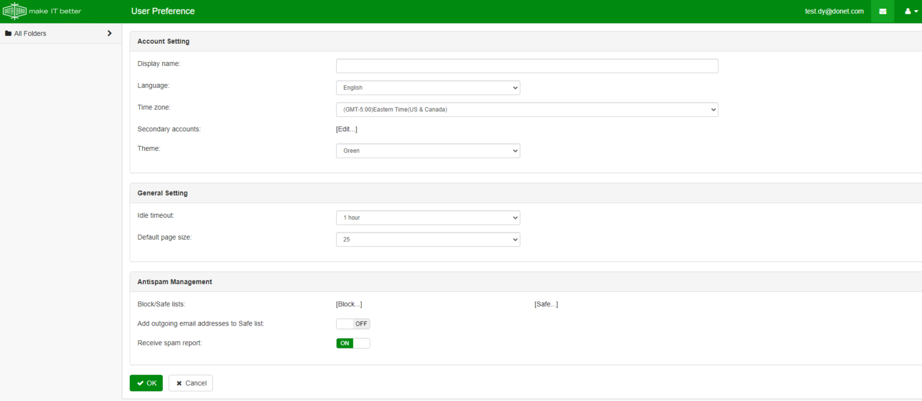Open the user account menu icon

point(911,11)
